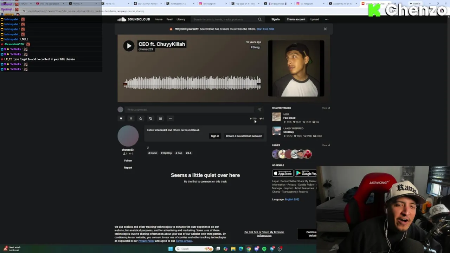Follow the Start Free Trial link
Image resolution: width=450 pixels, height=253 pixels.
(x=265, y=29)
